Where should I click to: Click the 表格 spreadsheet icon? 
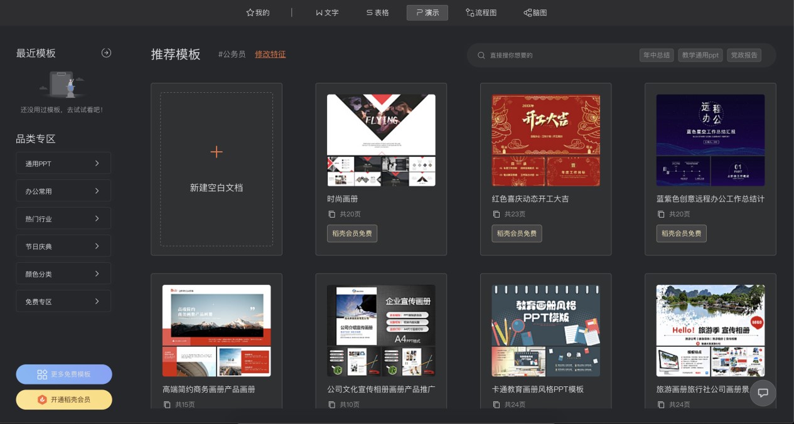(370, 13)
